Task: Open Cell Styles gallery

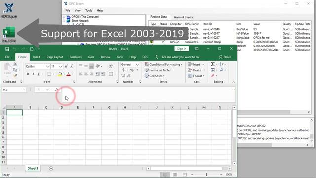Action: [x=155, y=76]
